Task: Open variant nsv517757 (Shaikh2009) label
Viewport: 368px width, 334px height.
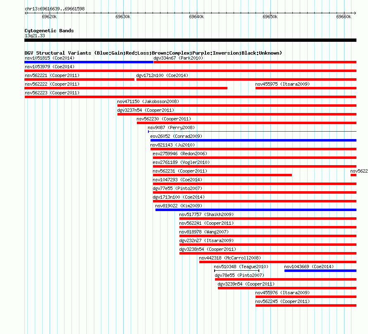Action: [x=206, y=214]
